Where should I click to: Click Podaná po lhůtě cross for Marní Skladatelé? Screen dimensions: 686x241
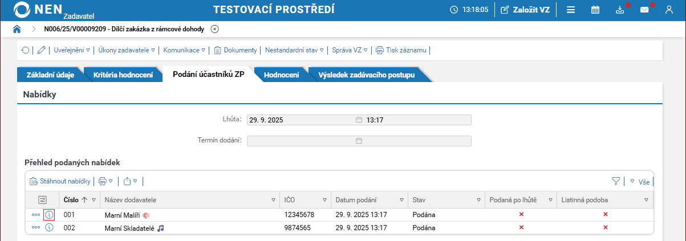521,227
